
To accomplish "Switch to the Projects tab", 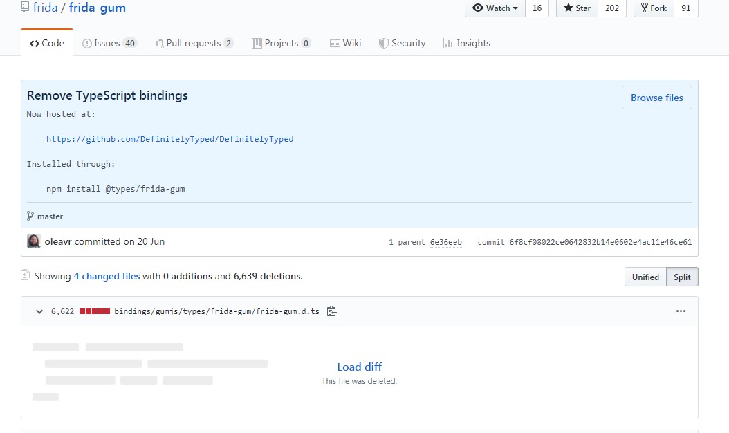I will [282, 44].
